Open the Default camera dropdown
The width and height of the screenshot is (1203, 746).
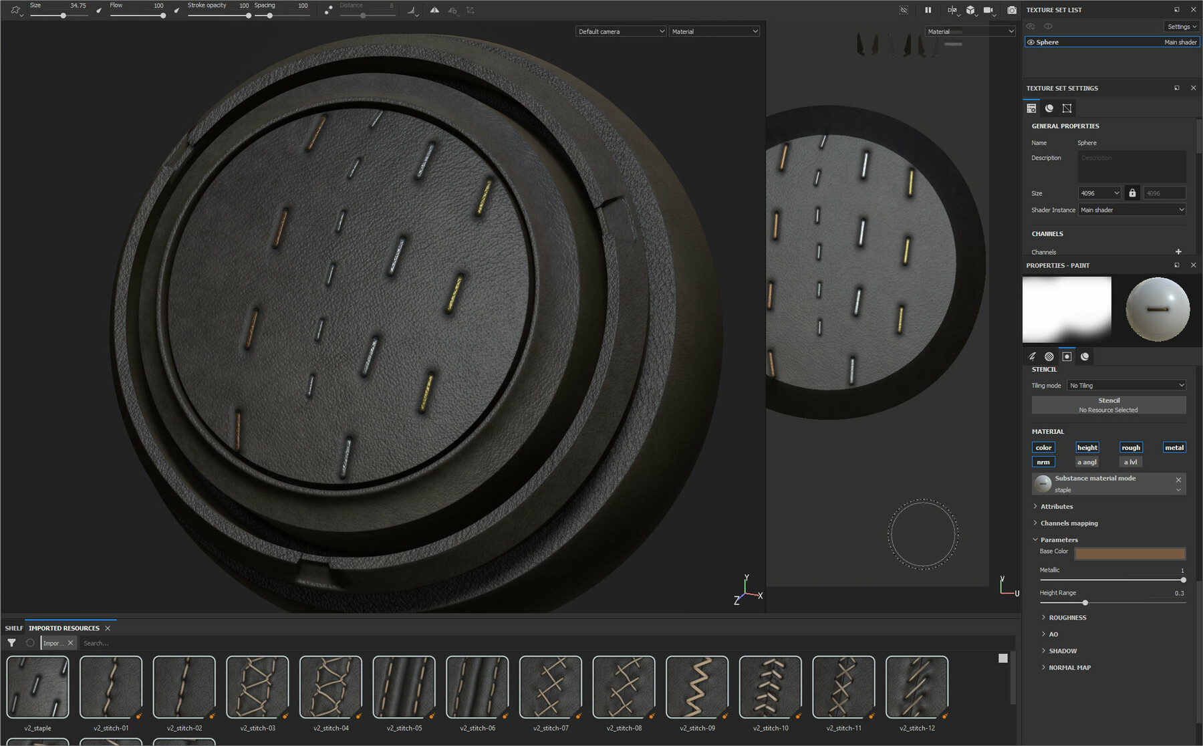coord(621,31)
